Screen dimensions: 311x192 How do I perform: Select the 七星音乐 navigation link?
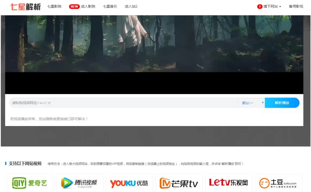point(110,6)
